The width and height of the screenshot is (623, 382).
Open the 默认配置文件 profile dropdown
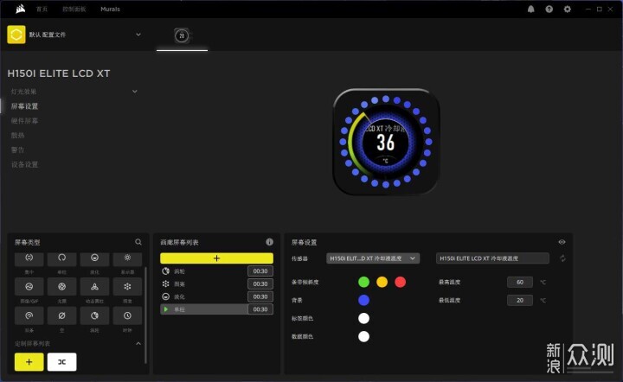(138, 35)
